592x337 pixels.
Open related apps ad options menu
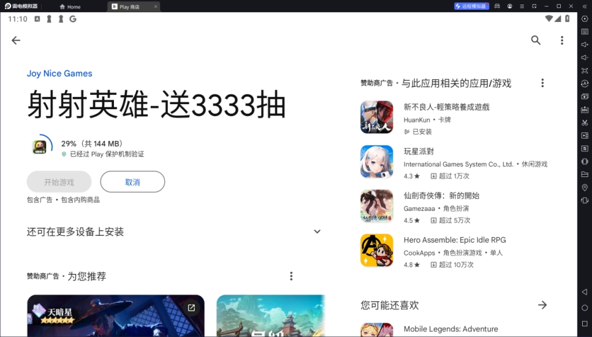pyautogui.click(x=542, y=83)
